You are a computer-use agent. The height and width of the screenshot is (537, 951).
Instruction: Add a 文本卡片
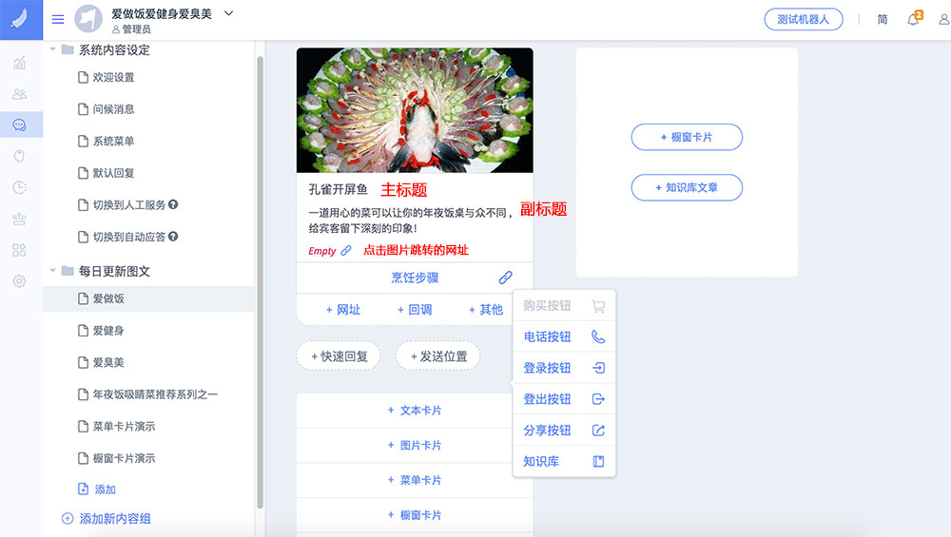click(x=415, y=411)
